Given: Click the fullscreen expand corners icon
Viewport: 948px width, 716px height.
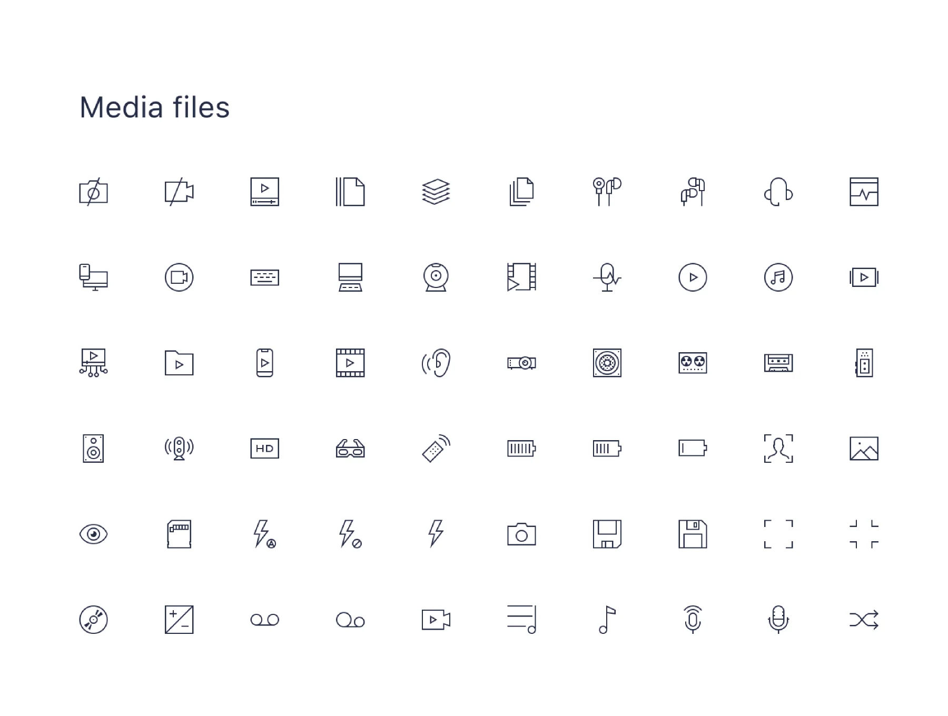Looking at the screenshot, I should (x=778, y=534).
